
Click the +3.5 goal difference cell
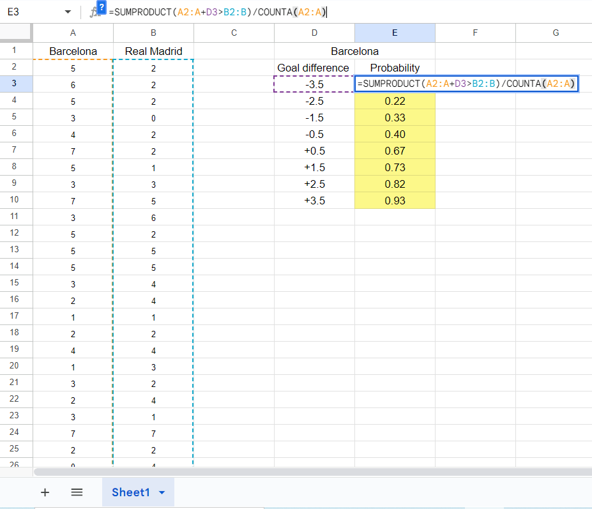314,201
